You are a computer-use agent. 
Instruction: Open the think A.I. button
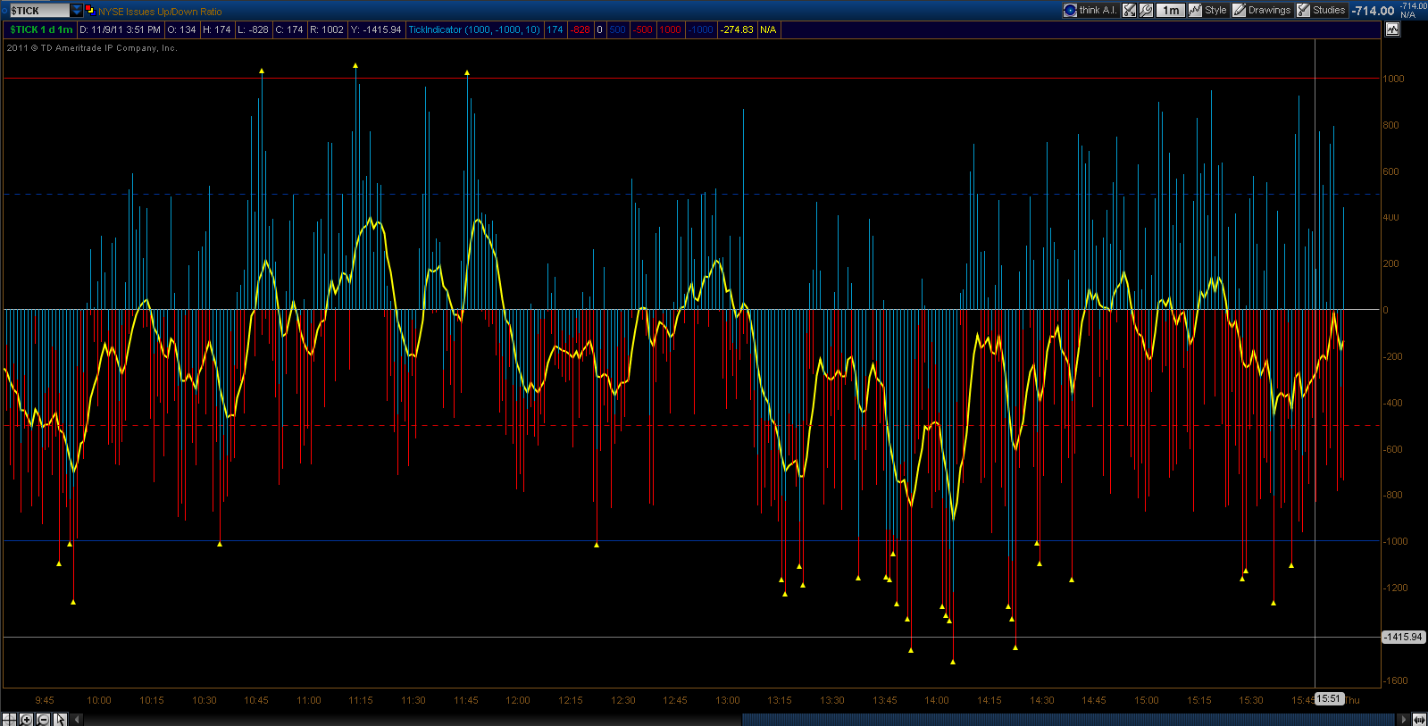click(x=1090, y=11)
